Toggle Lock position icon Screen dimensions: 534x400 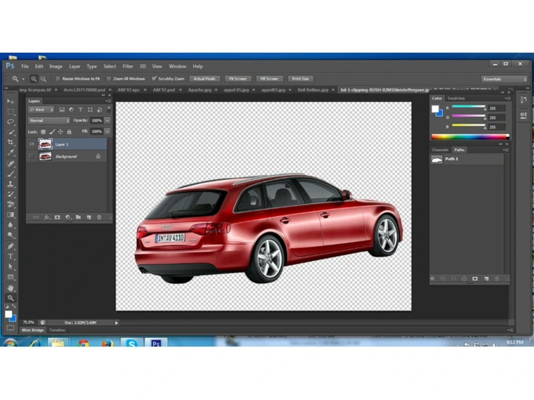coord(60,132)
